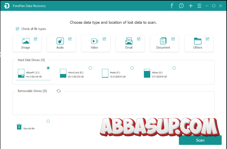227x149 pixels.
Task: Click the Recycle Bin trash icon
Action: (19, 126)
